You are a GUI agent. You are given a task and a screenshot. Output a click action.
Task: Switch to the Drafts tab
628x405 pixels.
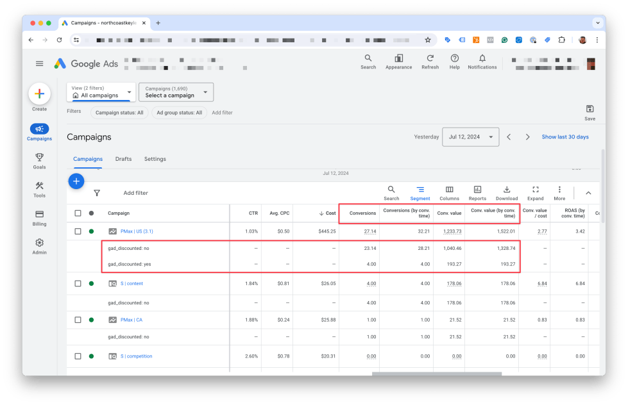123,159
